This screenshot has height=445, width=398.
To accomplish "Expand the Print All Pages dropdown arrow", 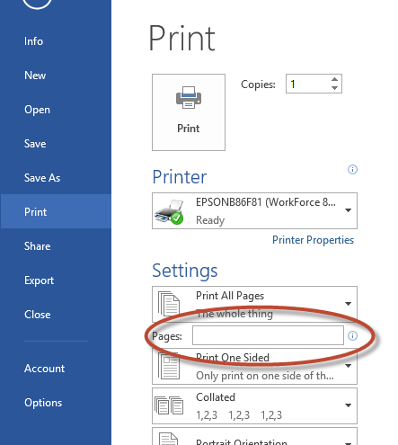I will [348, 304].
